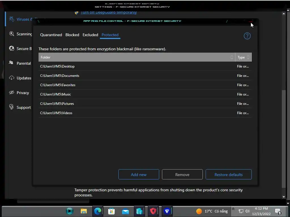
Task: Click Restore defaults button
Action: (x=229, y=174)
